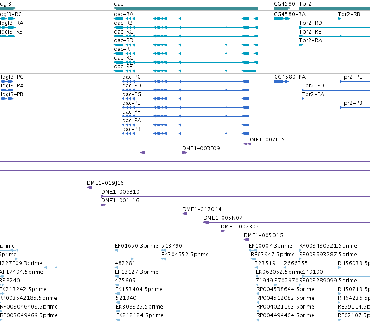Image resolution: width=370 pixels, height=322 pixels.
Task: Click the Idgf3-PB protein label
Action: 12,94
